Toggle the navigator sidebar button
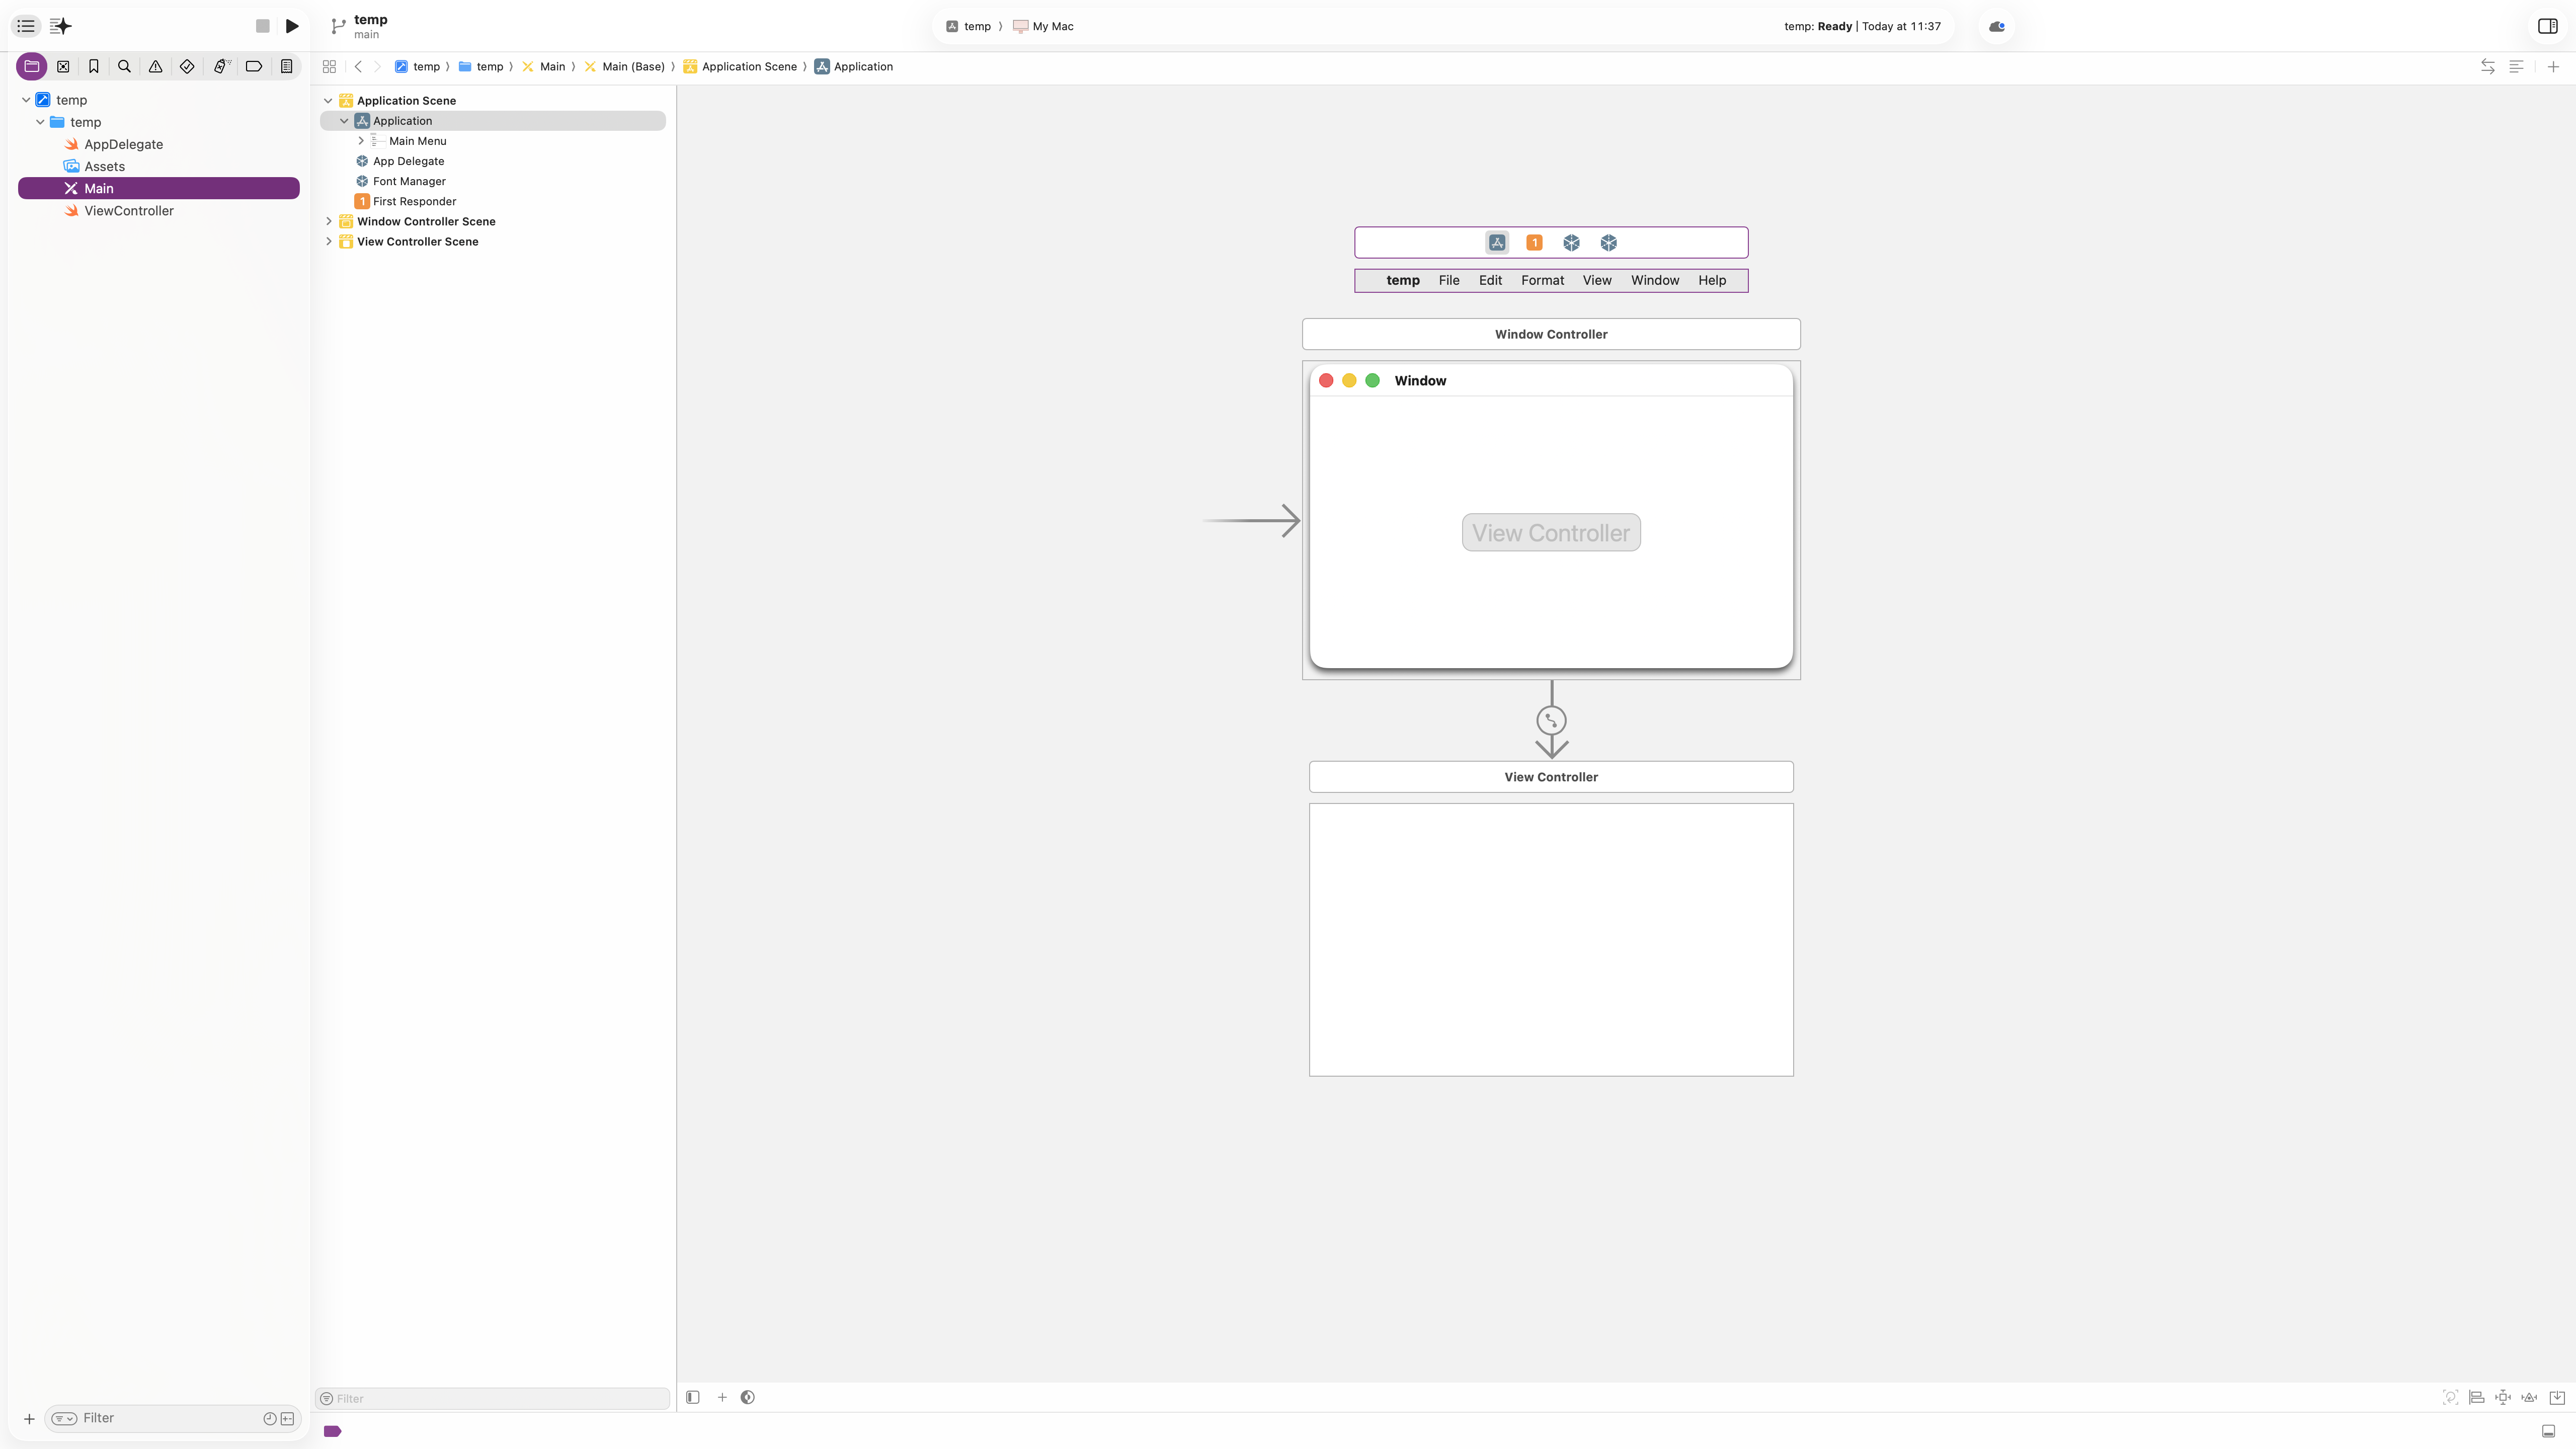 click(x=26, y=26)
